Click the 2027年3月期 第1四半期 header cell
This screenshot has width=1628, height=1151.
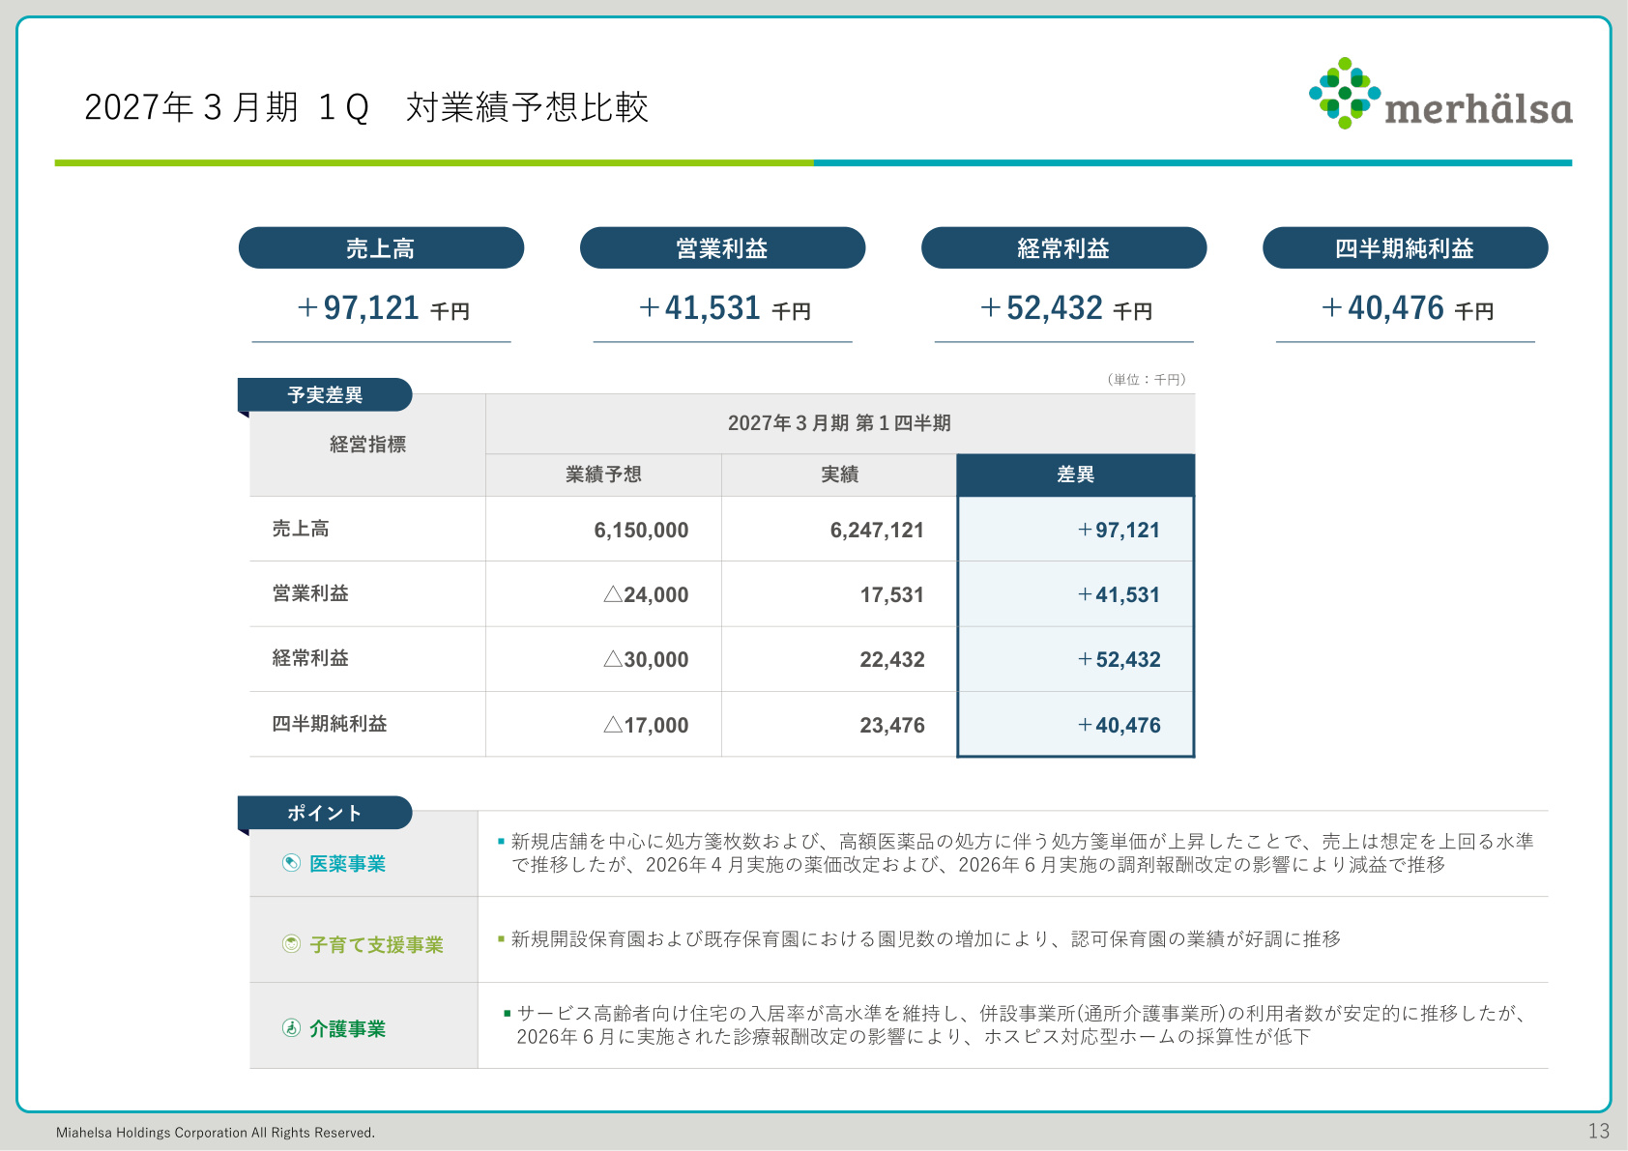(839, 423)
